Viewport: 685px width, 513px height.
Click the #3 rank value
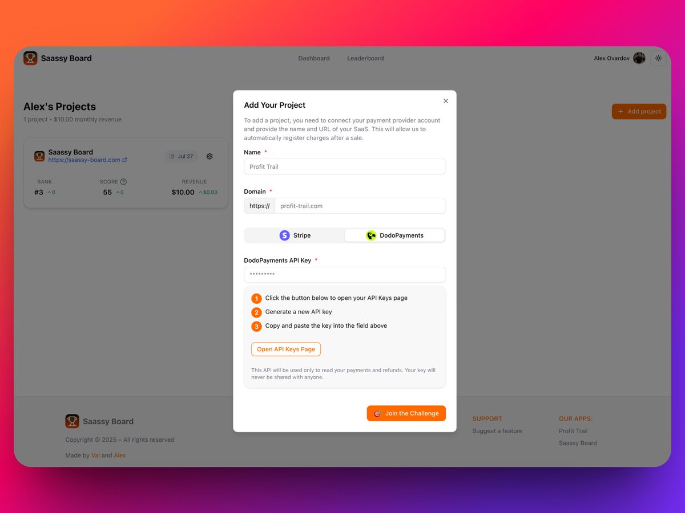point(39,192)
